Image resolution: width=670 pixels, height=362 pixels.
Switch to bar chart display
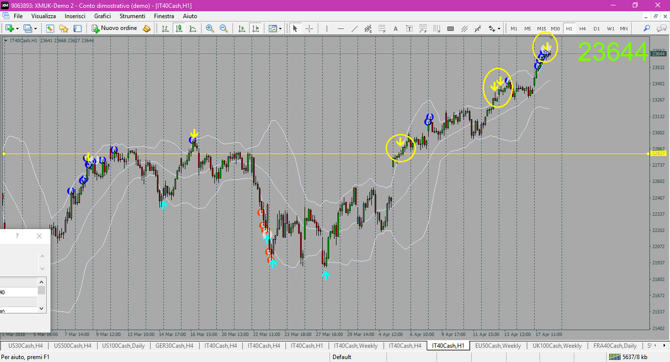tap(165, 28)
